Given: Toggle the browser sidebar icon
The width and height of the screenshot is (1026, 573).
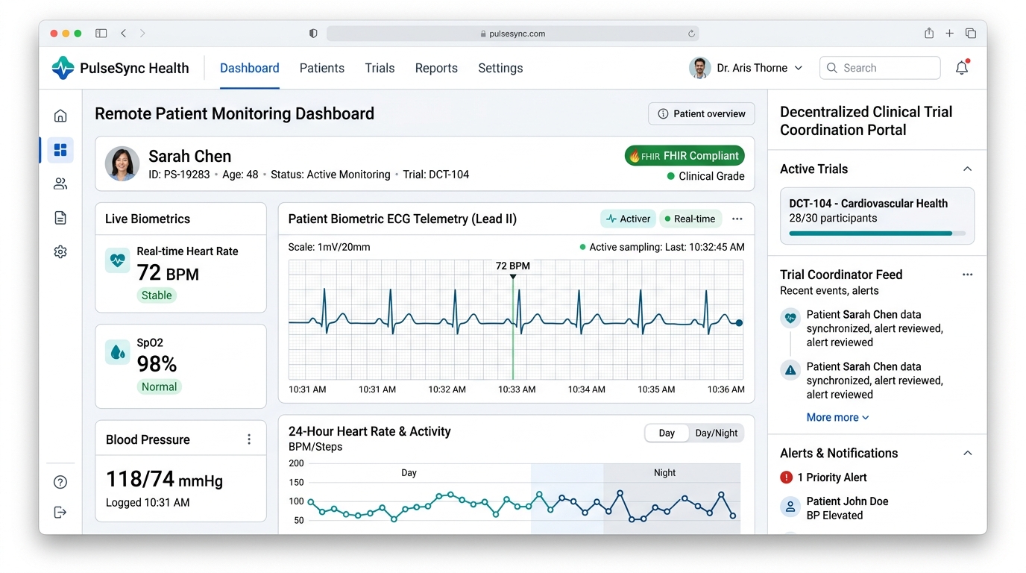Looking at the screenshot, I should pos(101,33).
